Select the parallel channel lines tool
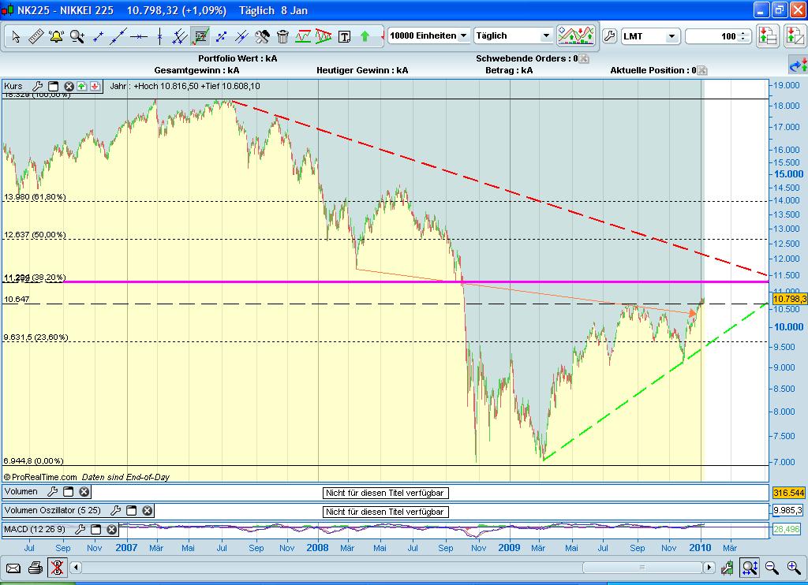 point(179,36)
